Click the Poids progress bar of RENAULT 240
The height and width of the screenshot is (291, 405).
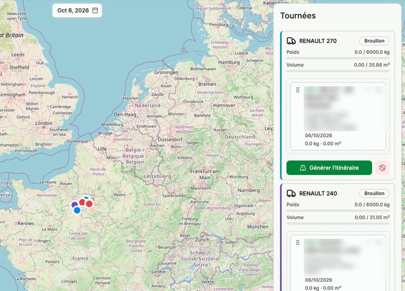click(x=338, y=211)
